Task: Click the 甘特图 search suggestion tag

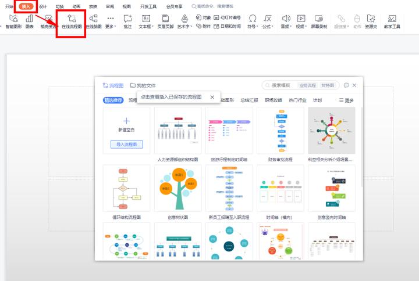Action: coord(328,85)
